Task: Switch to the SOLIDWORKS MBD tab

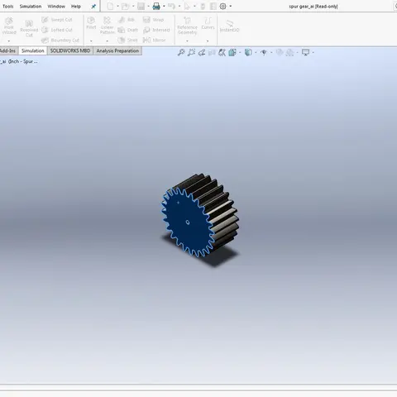Action: (x=70, y=50)
